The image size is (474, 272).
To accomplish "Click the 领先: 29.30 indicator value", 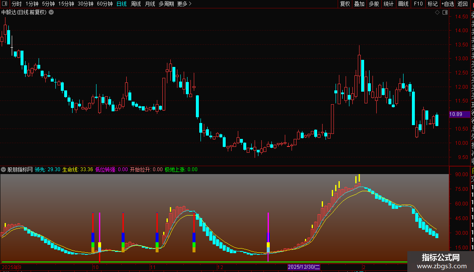I will 47,169.
